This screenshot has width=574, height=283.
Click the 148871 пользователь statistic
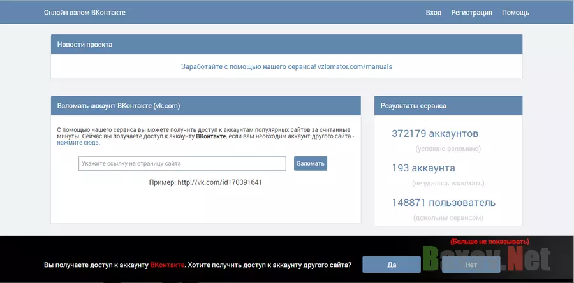pos(444,203)
